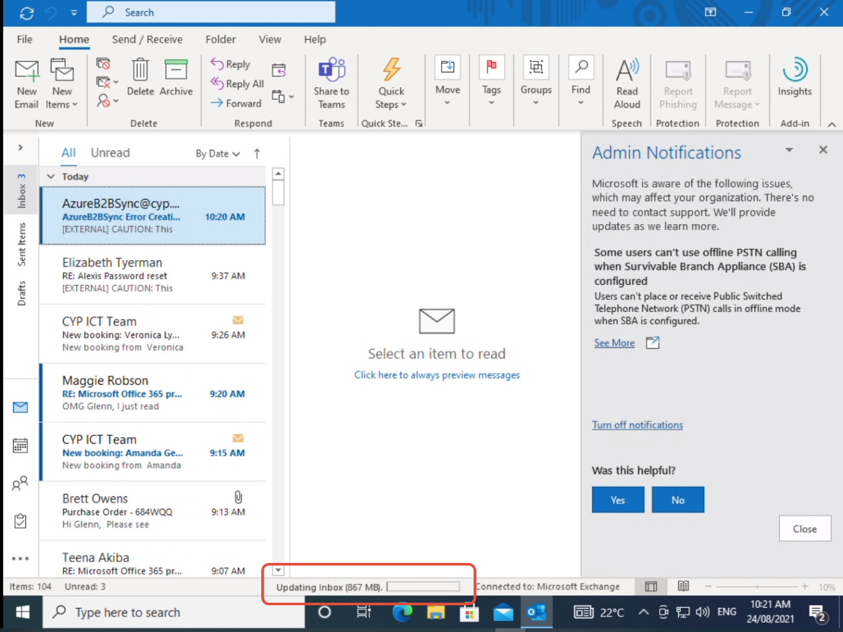Switch to Calendar view
Screen dimensions: 843x632
tap(20, 446)
